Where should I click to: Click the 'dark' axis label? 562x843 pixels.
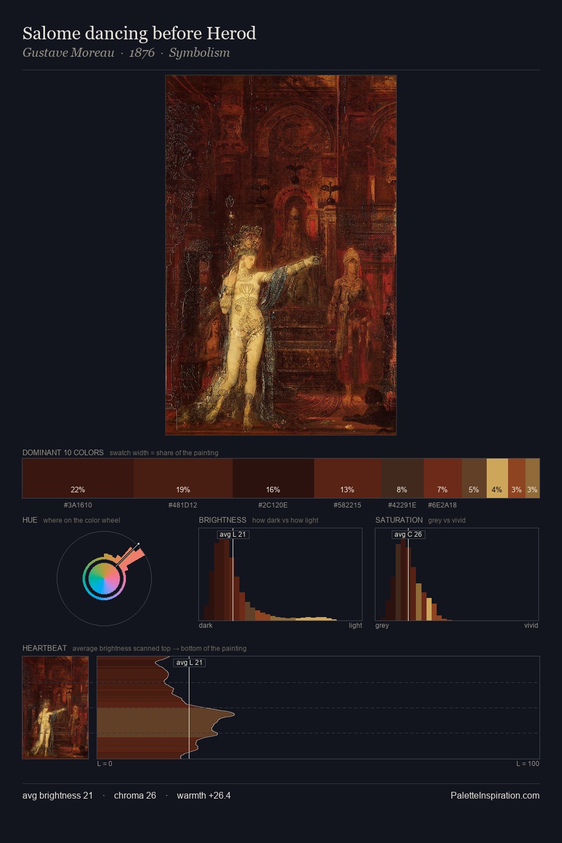[206, 626]
